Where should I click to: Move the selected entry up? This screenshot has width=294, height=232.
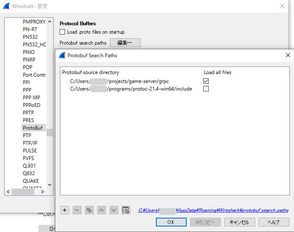pos(101,210)
